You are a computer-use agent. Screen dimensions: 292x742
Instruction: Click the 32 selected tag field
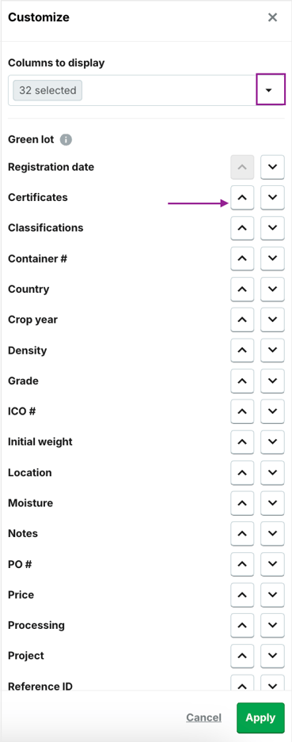pos(47,90)
